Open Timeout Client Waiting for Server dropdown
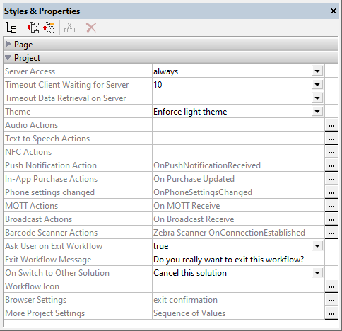The height and width of the screenshot is (331, 342). 317,85
